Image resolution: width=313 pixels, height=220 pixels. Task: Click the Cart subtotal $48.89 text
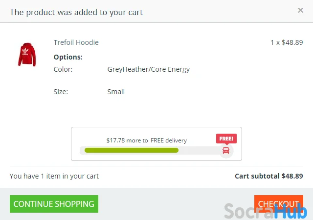pyautogui.click(x=268, y=176)
